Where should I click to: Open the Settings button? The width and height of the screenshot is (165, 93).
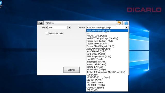click(71, 70)
